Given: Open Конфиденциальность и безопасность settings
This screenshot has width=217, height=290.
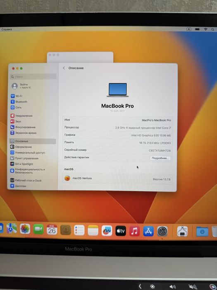Looking at the screenshot, I should coord(28,171).
